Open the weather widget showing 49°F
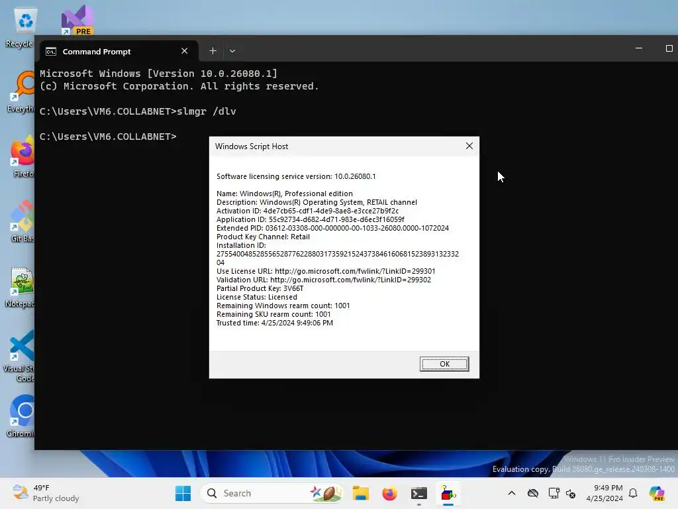This screenshot has width=678, height=509. pos(46,493)
